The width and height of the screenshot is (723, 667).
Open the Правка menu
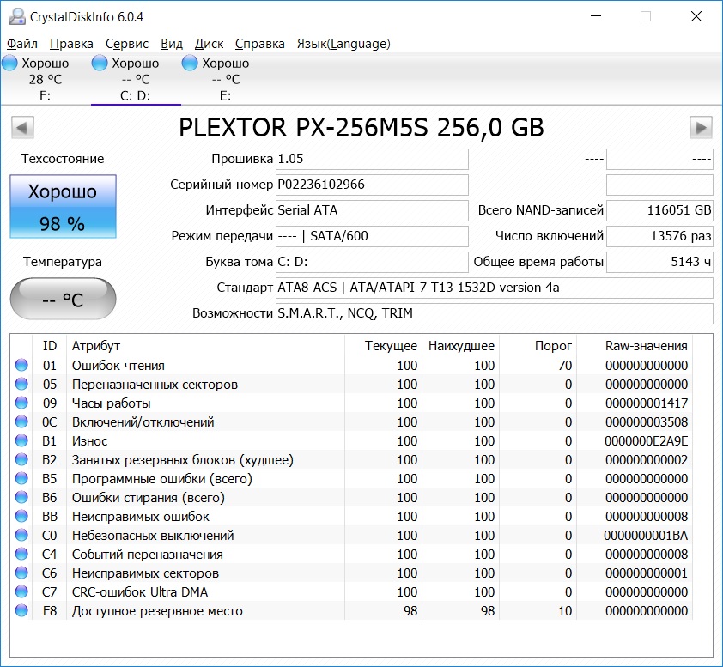71,44
